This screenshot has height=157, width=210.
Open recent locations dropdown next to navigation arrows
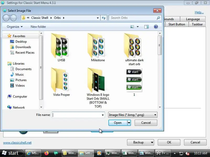[19, 18]
